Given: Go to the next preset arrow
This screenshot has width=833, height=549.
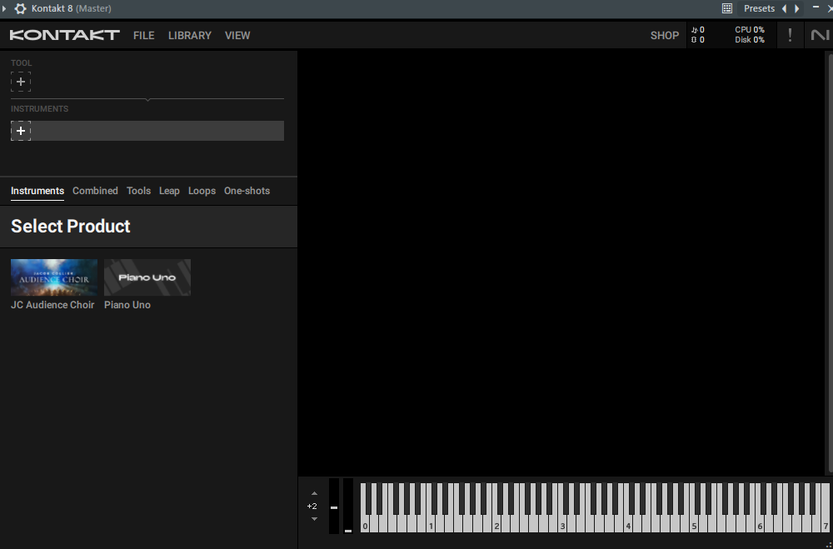Looking at the screenshot, I should [x=797, y=8].
